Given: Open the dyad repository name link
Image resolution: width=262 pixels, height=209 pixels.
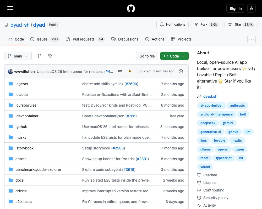Looking at the screenshot, I should point(39,25).
